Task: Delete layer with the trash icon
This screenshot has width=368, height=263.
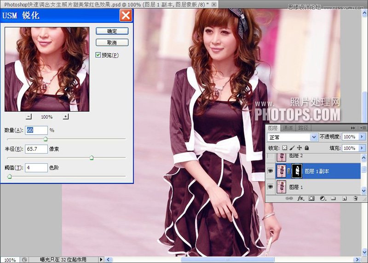Action: (355, 199)
